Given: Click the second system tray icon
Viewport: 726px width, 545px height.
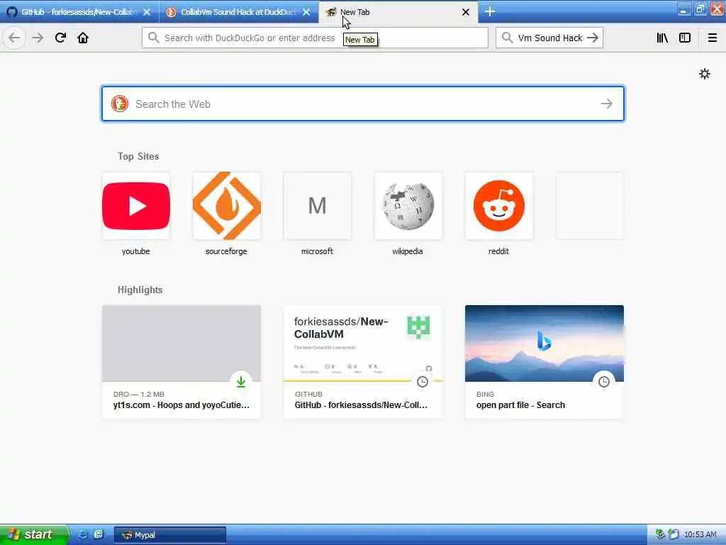Looking at the screenshot, I should pos(674,534).
